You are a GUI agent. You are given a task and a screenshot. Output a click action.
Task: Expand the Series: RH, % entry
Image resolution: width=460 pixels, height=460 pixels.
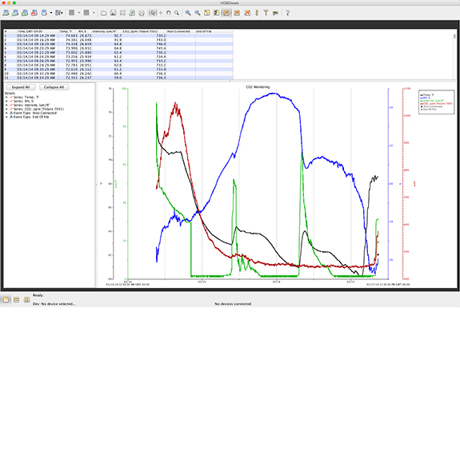coord(6,102)
